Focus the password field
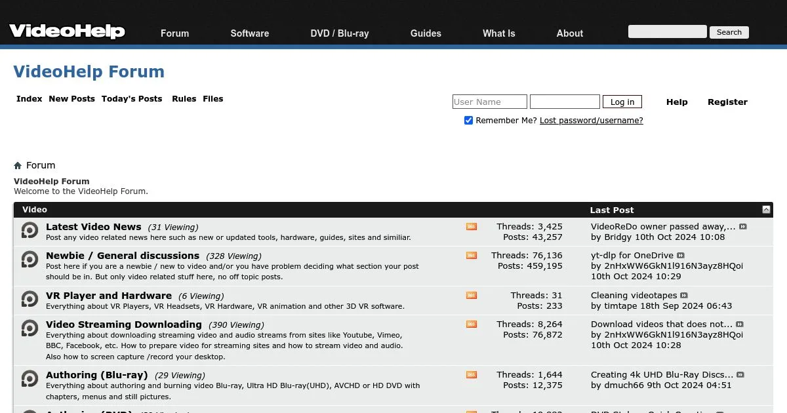 click(565, 102)
